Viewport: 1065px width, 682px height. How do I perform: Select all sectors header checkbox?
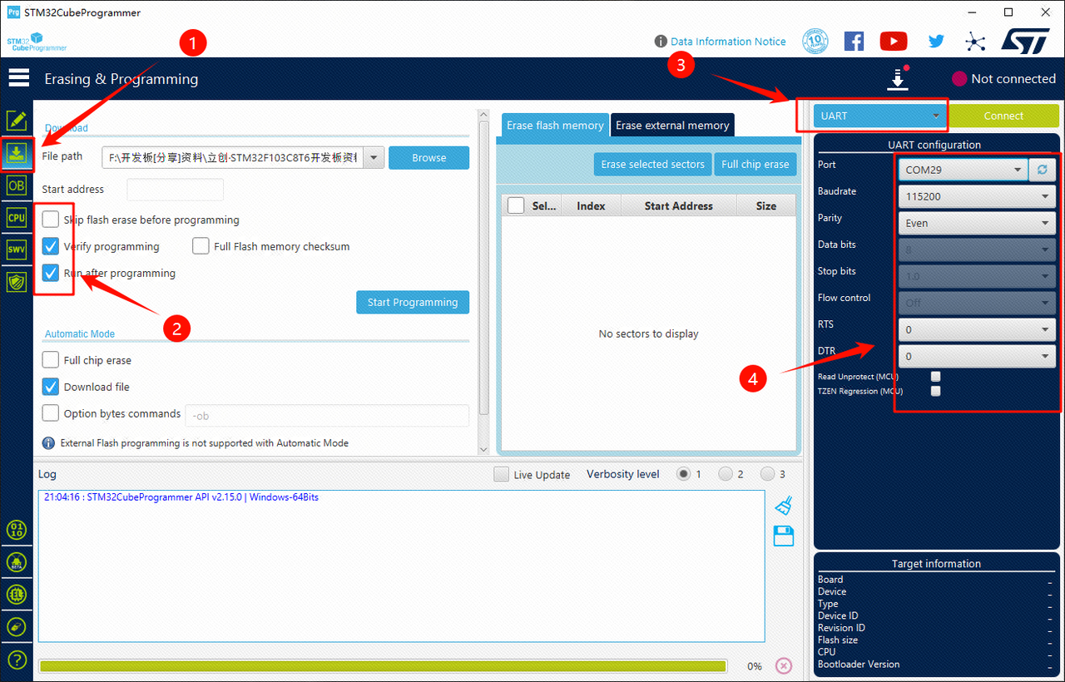(x=516, y=205)
